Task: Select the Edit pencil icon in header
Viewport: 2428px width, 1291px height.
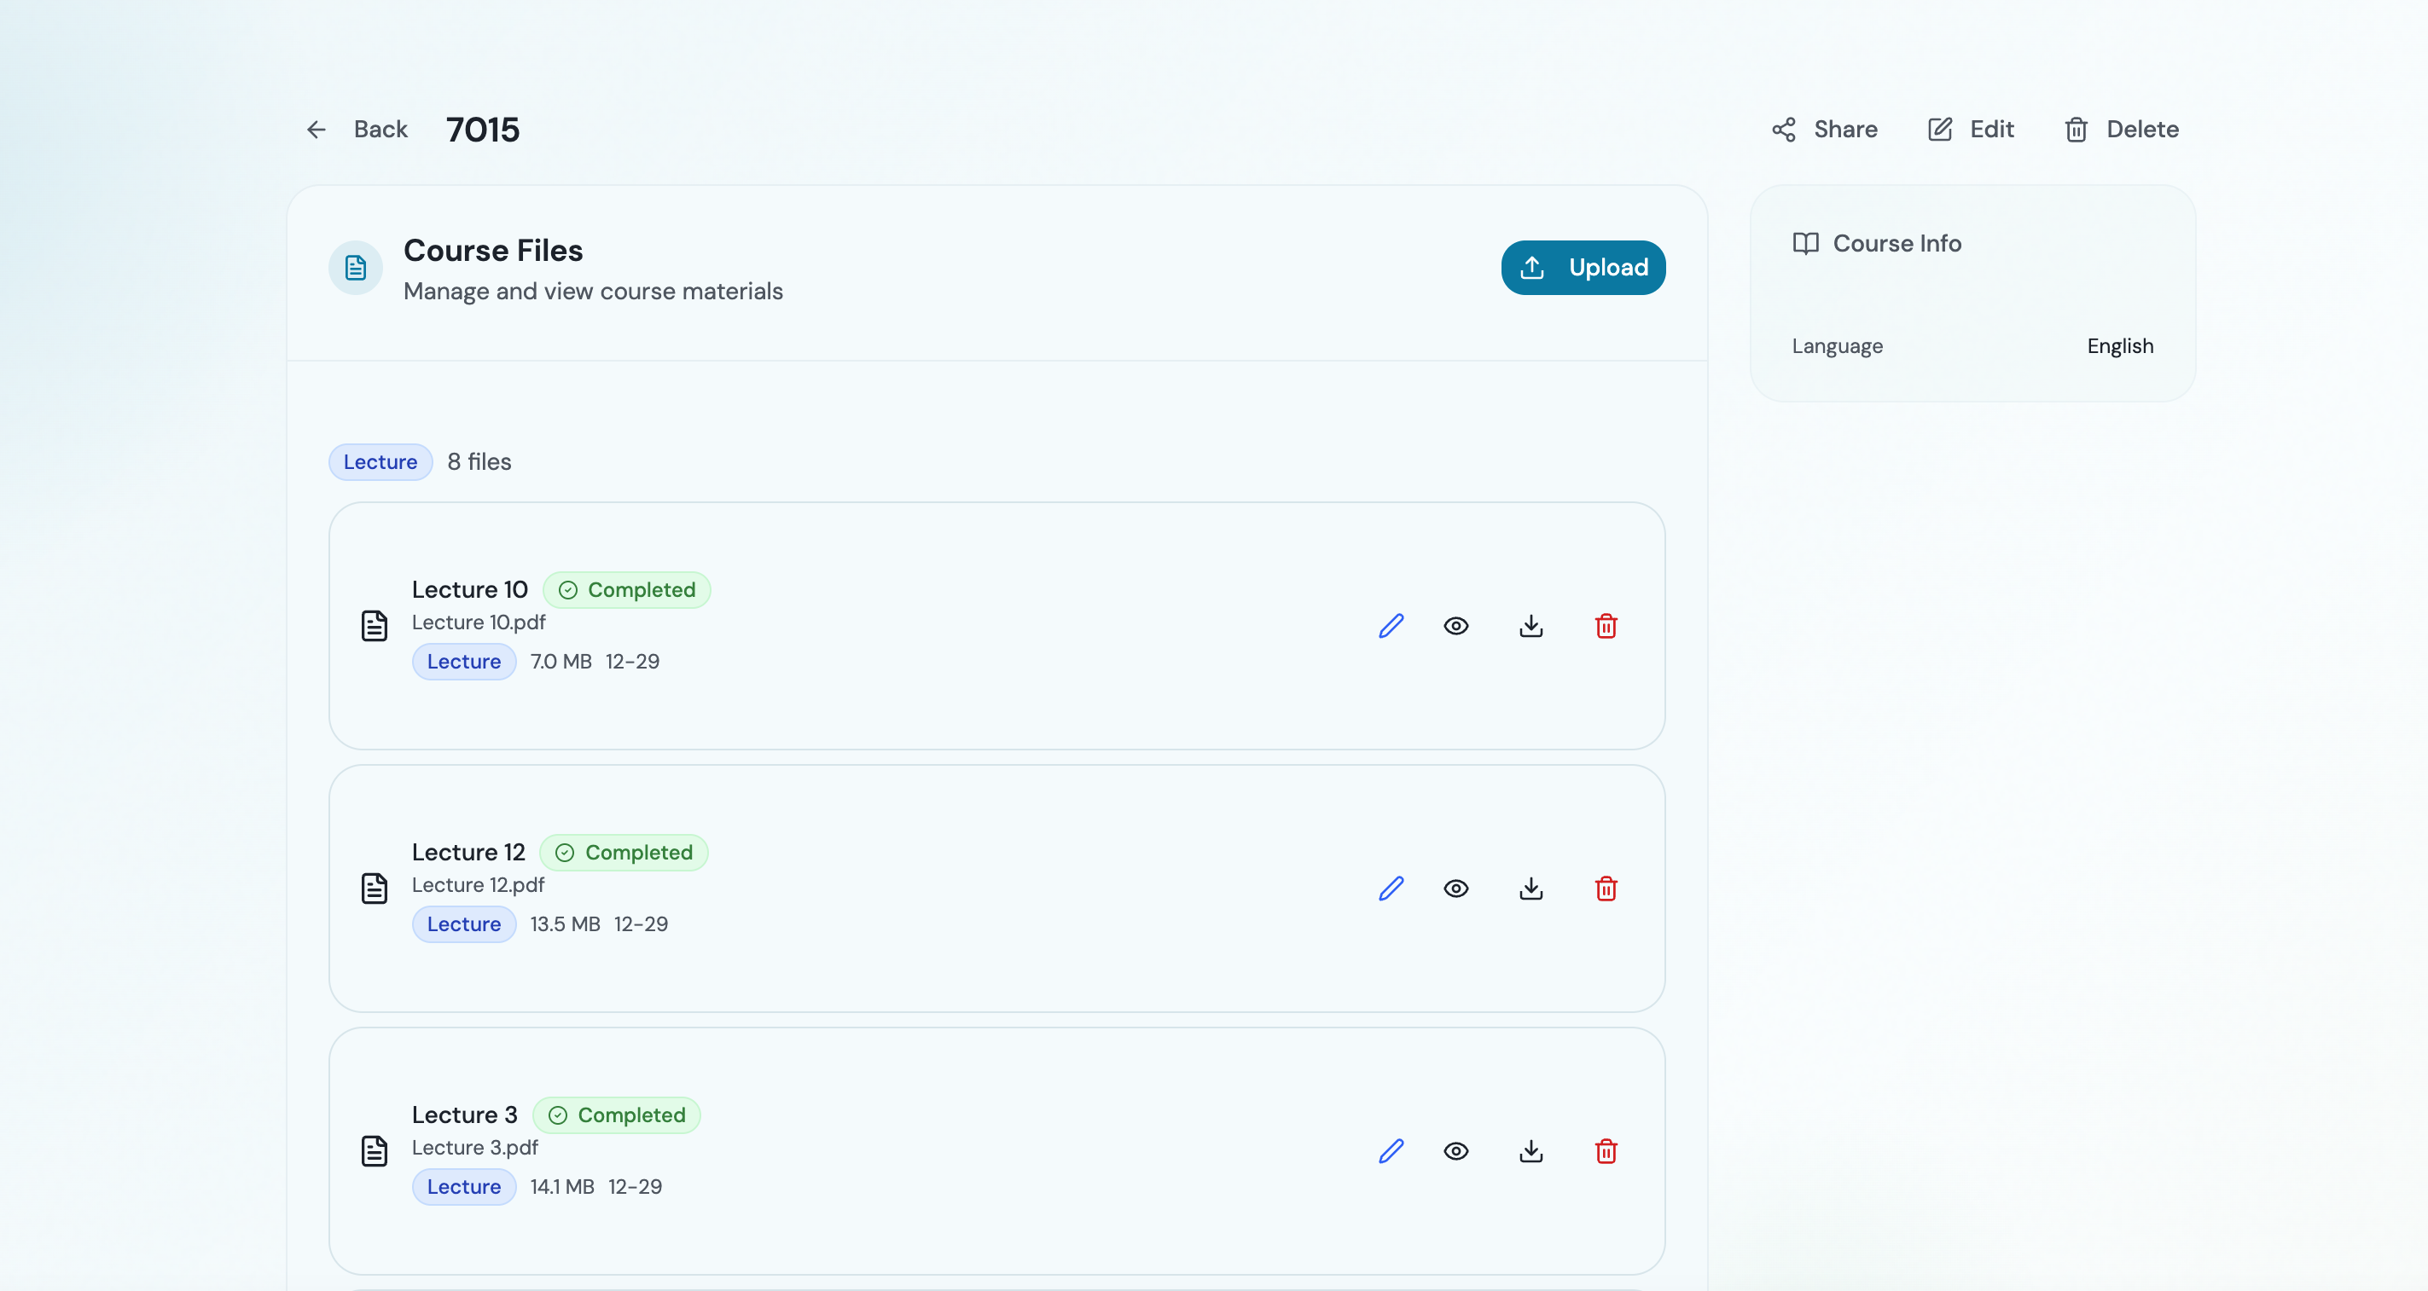Action: [x=1939, y=129]
